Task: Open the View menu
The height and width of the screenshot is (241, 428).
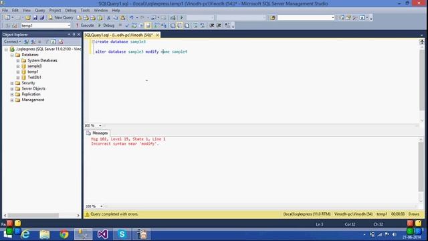Action: pyautogui.click(x=27, y=11)
